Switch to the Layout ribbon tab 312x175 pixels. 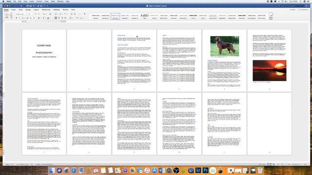[36, 10]
